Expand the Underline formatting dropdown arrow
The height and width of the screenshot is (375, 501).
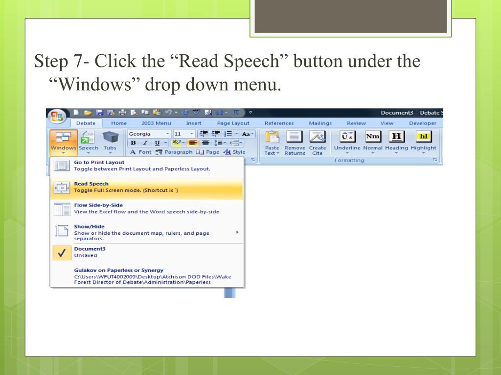[347, 153]
